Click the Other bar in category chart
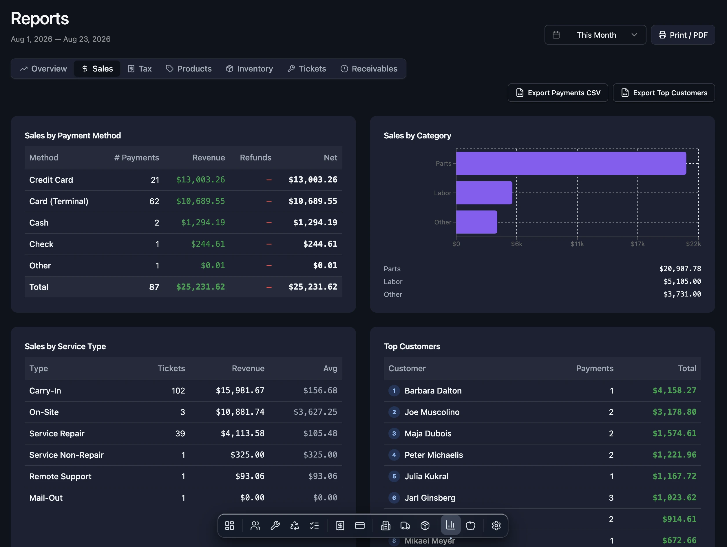This screenshot has height=547, width=727. point(476,222)
